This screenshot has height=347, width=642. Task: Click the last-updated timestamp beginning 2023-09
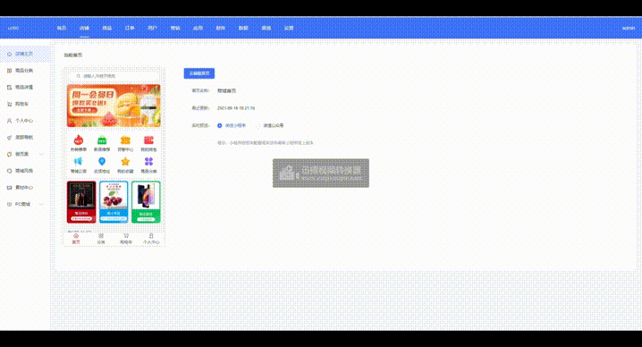[x=236, y=108]
